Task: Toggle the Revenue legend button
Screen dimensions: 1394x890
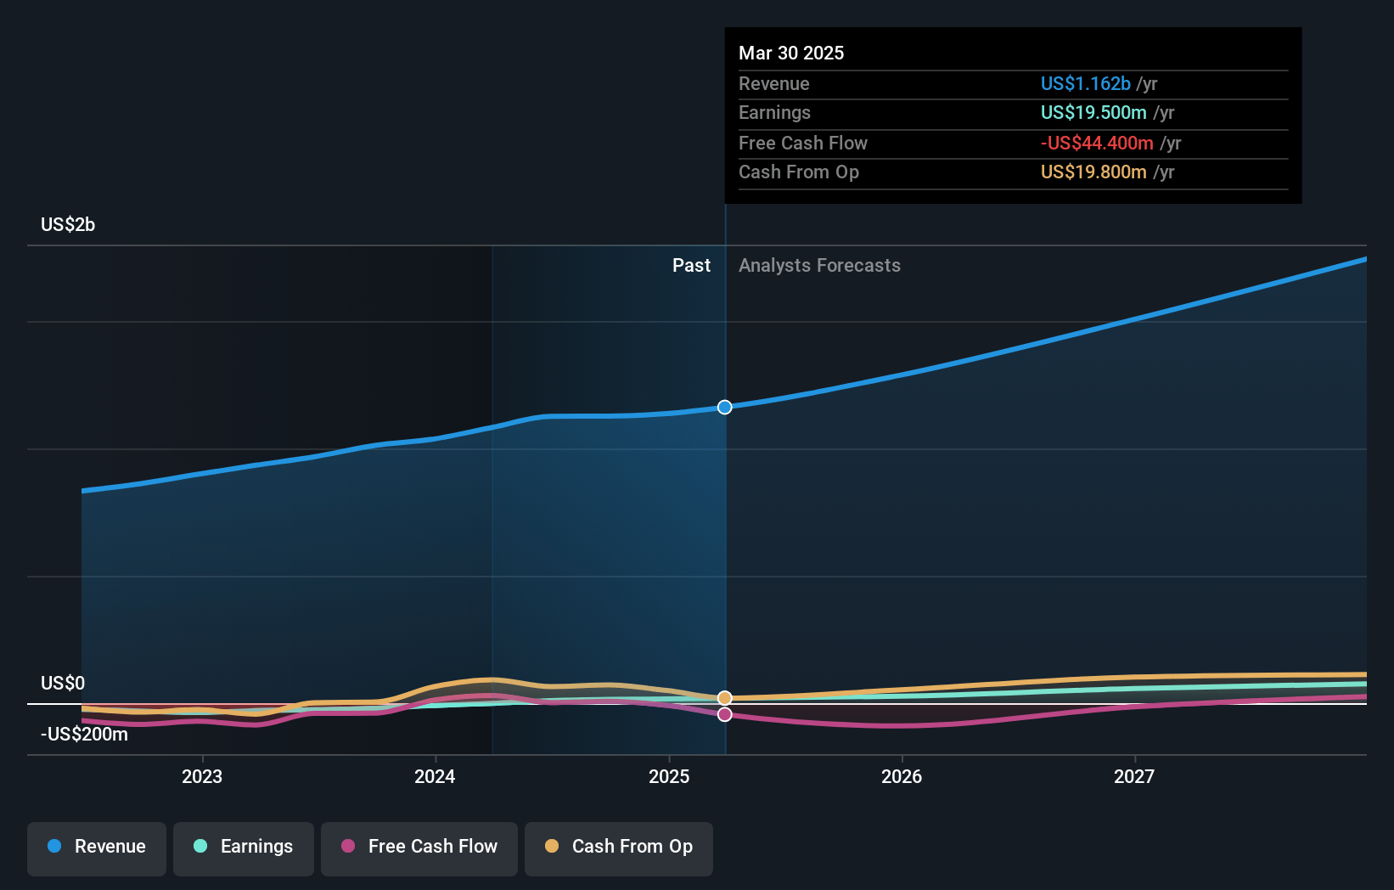Action: click(97, 848)
